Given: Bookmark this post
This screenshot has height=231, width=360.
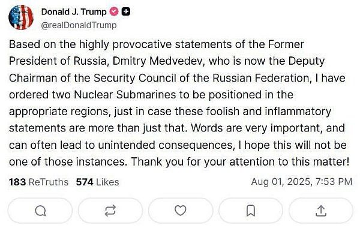Looking at the screenshot, I should 250,211.
